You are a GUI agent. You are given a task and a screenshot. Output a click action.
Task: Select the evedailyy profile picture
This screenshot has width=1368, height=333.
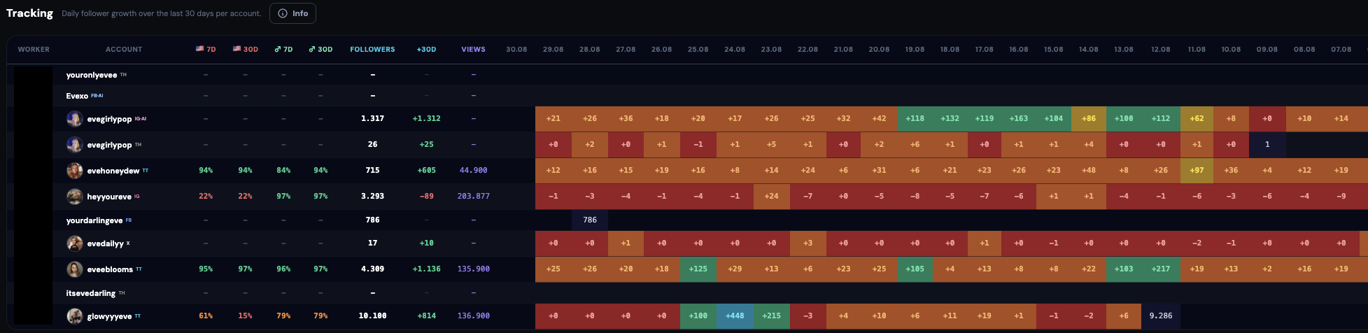coord(75,243)
